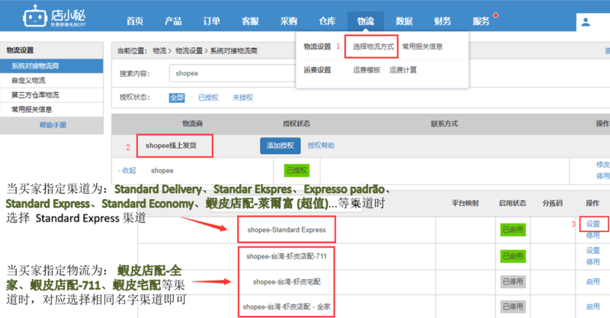Click shopee-台湾-虾皮店配-全家 channel name
The height and width of the screenshot is (318, 610).
pos(287,307)
